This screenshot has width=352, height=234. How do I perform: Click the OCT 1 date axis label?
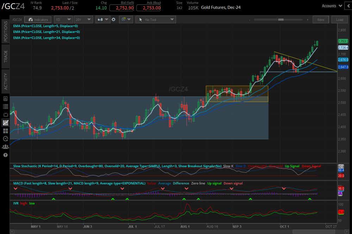pos(284,227)
